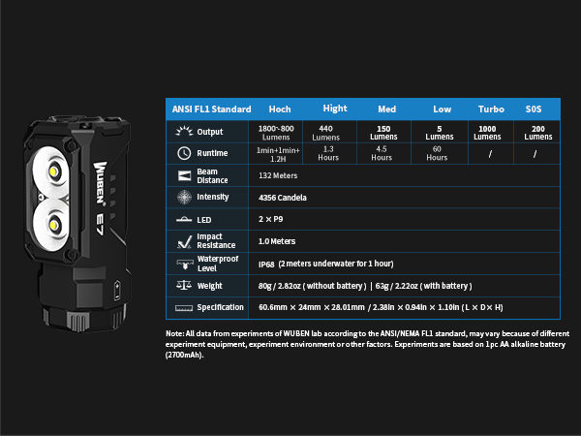Screen dimensions: 581x436
Task: Click the Intensity starburst icon
Action: tap(184, 197)
